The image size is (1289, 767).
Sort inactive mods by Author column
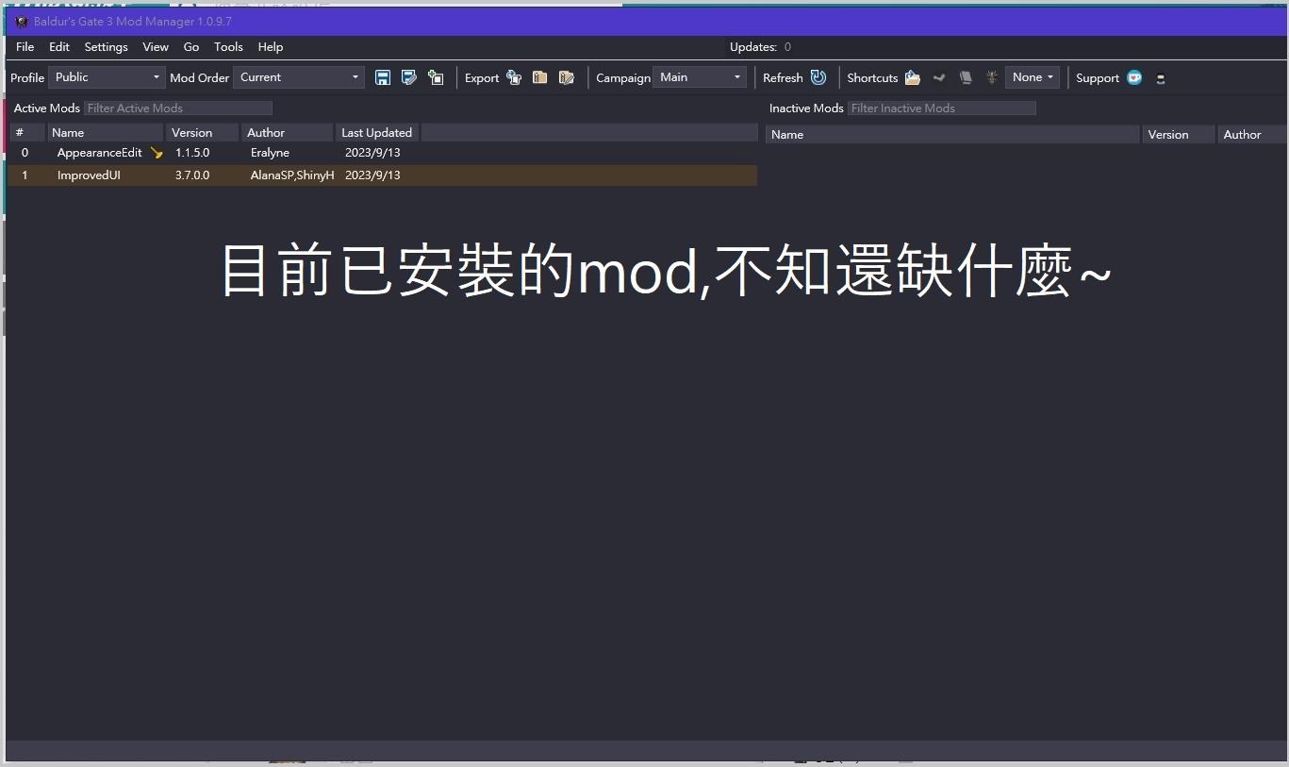1252,135
